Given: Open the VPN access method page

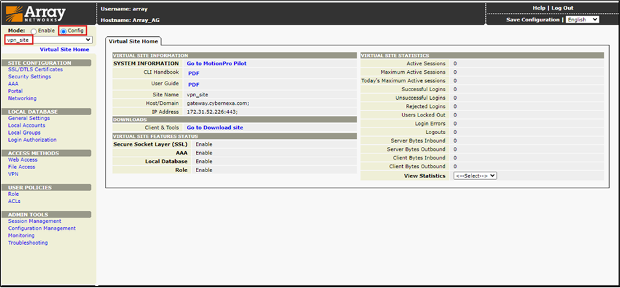Looking at the screenshot, I should 13,174.
